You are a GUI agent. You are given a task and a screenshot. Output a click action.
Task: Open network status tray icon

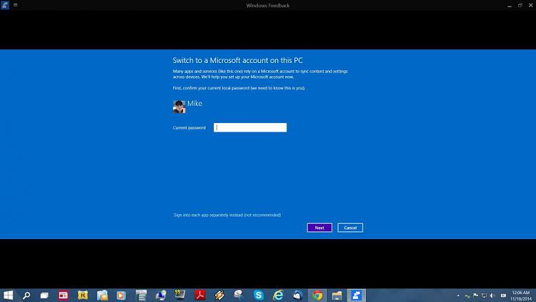[484, 296]
